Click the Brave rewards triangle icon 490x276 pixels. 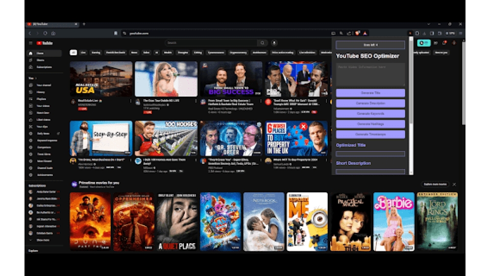click(x=365, y=33)
